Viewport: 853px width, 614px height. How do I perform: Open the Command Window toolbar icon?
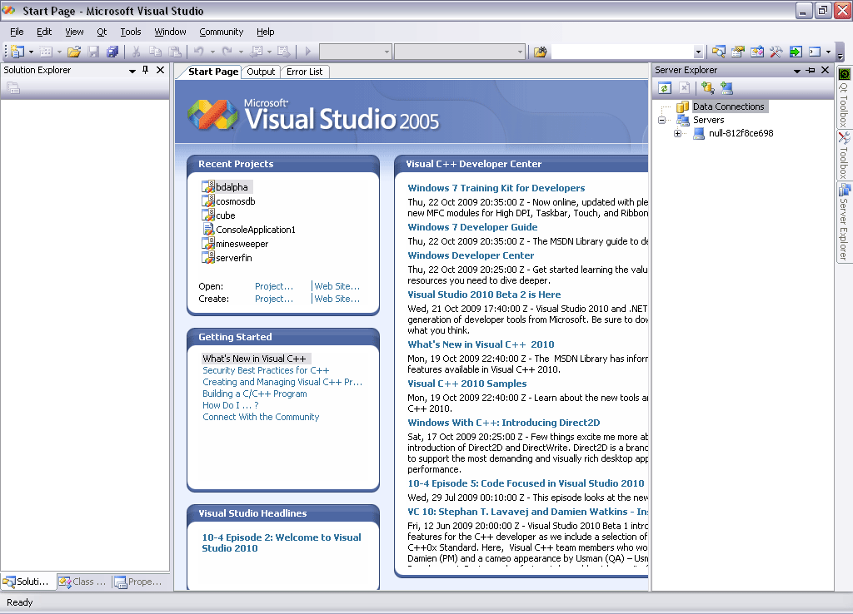pyautogui.click(x=815, y=52)
